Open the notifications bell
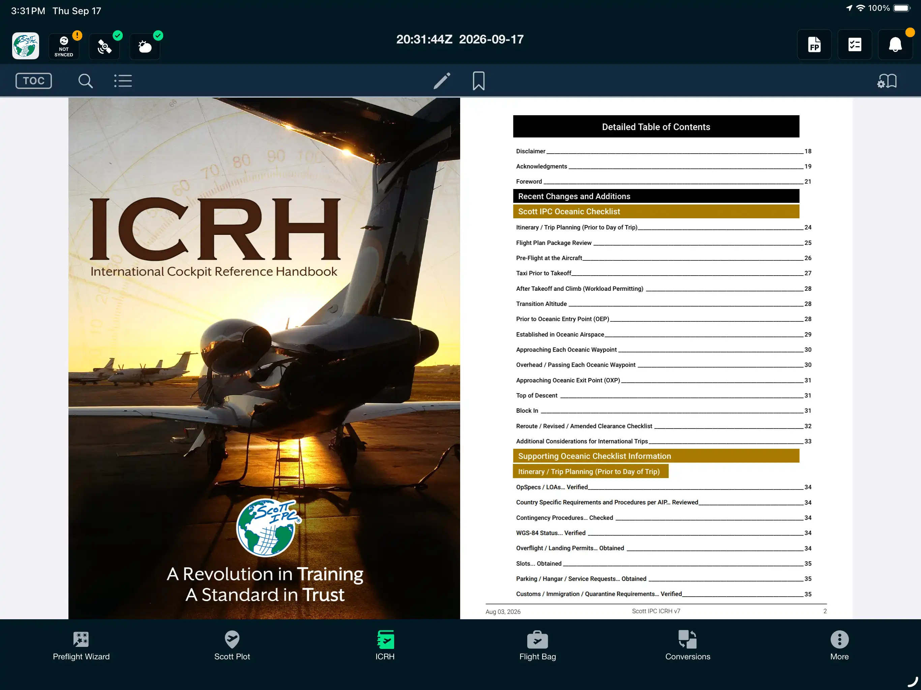 895,44
